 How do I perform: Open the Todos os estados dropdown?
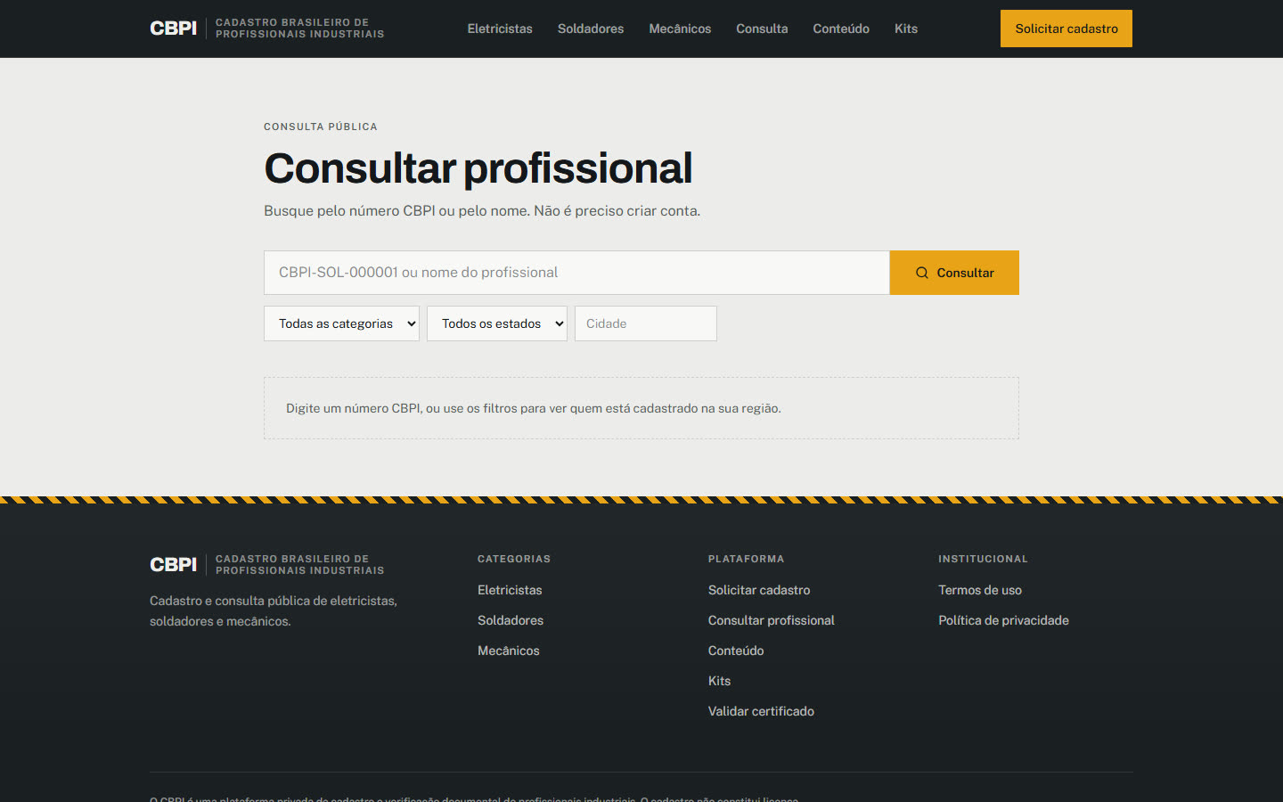pos(497,323)
